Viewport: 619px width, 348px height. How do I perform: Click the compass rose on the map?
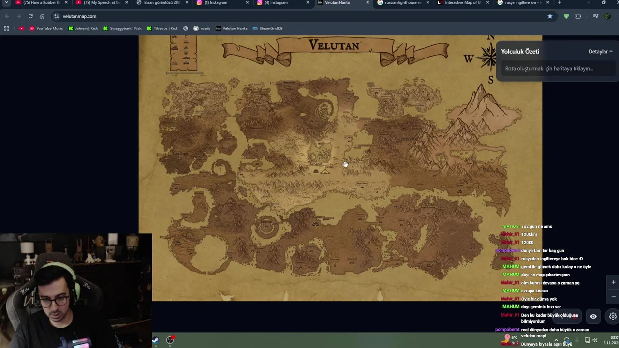[x=486, y=58]
